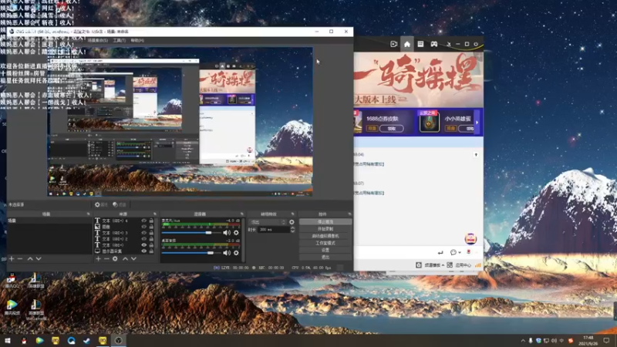The image size is (617, 347).
Task: Claim the 1688点券皮肤 reward button
Action: coord(391,129)
